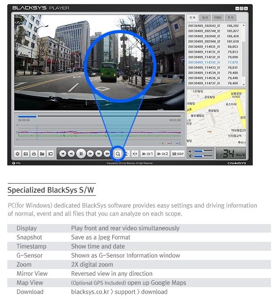Click the 'Specialized BlackSys S/W' heading
Viewport: 276px width, 299px height.
(50, 190)
